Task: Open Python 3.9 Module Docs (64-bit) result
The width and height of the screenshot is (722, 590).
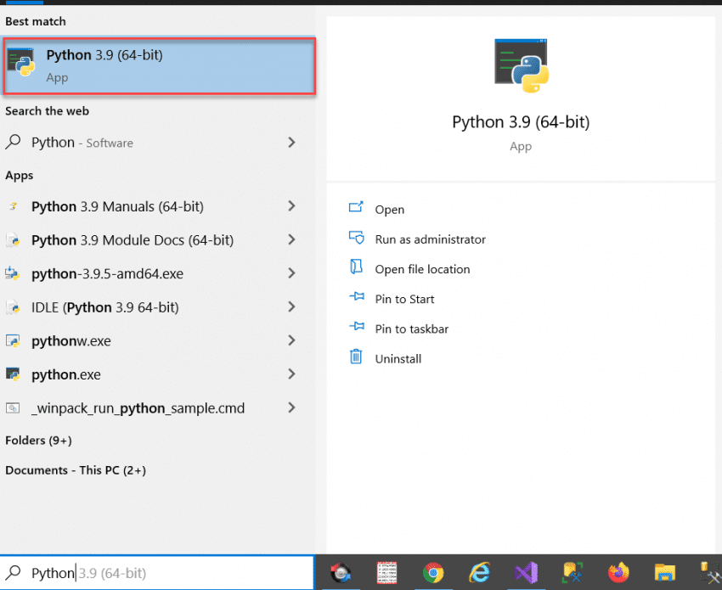Action: pos(133,240)
